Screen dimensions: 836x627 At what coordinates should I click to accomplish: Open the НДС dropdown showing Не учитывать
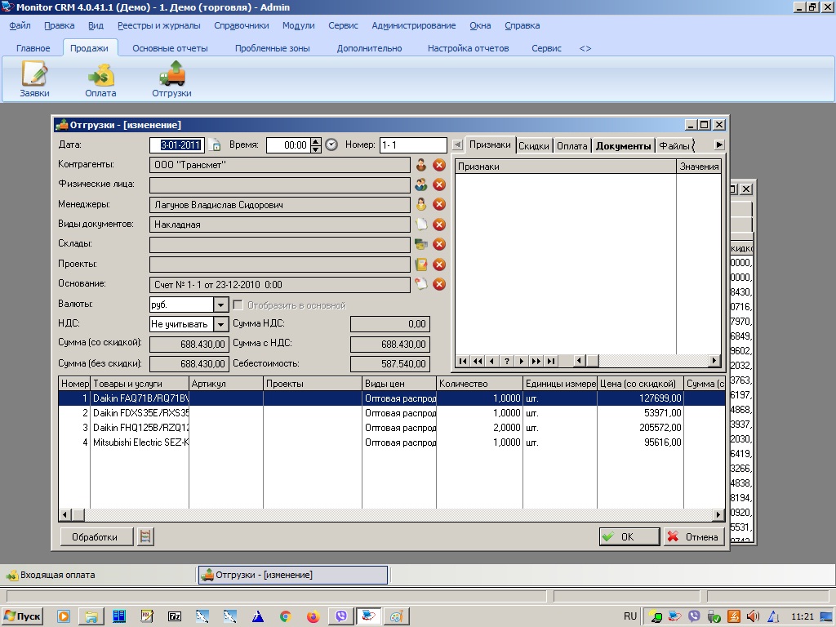[x=220, y=323]
